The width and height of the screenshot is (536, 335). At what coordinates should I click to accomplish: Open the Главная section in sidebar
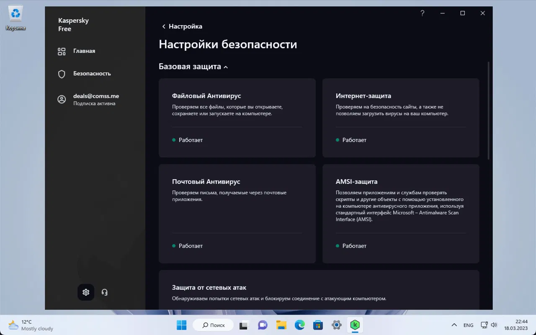pyautogui.click(x=77, y=51)
